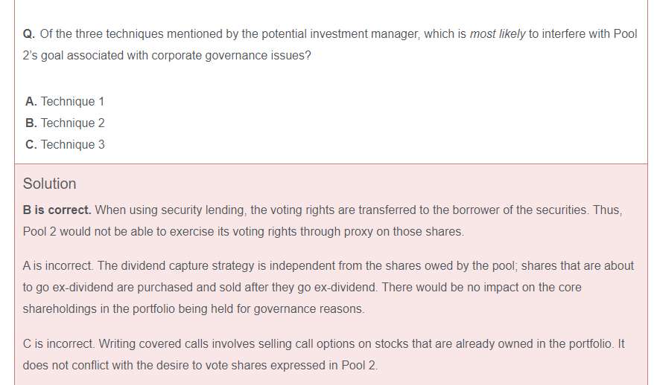Click the italic 'most likely' text
Screen dimensions: 654x385
pyautogui.click(x=498, y=34)
